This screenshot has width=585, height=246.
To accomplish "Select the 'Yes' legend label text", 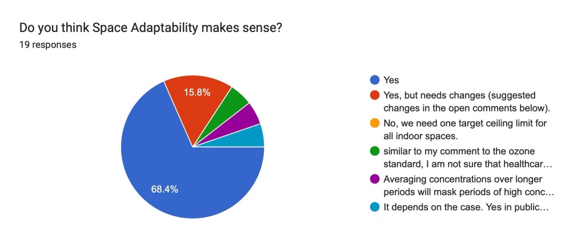I will [391, 80].
